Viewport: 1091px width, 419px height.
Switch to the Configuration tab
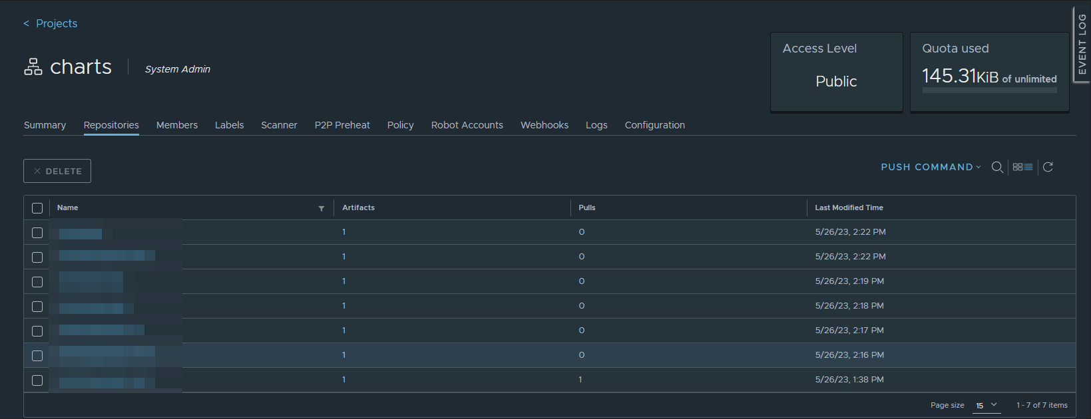point(655,125)
